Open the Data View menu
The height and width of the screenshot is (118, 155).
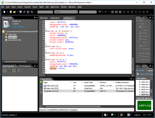click(x=55, y=7)
